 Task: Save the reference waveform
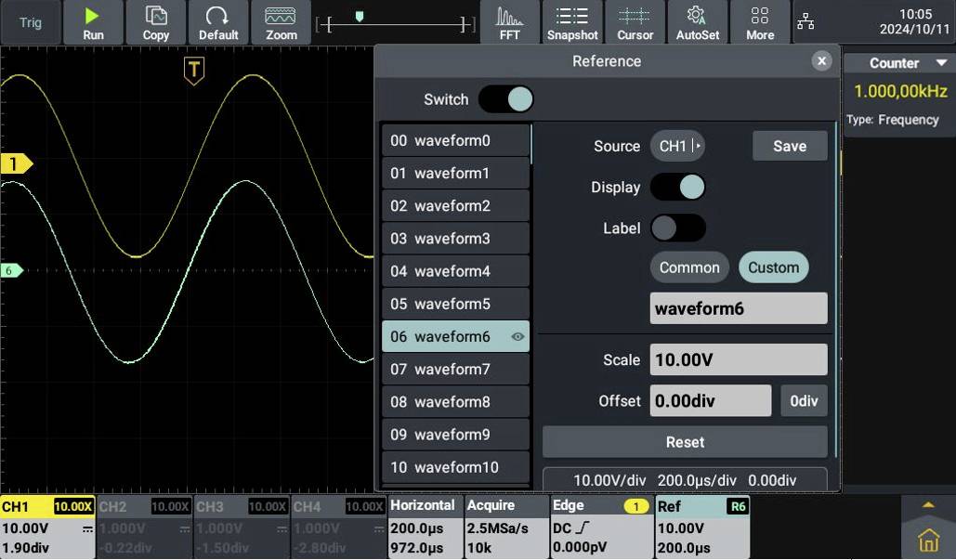[x=789, y=146]
